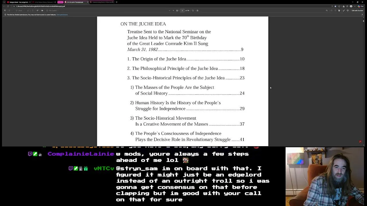This screenshot has height=206, width=367.
Task: Click the red Acrobat icon at PDF corner
Action: (360, 142)
